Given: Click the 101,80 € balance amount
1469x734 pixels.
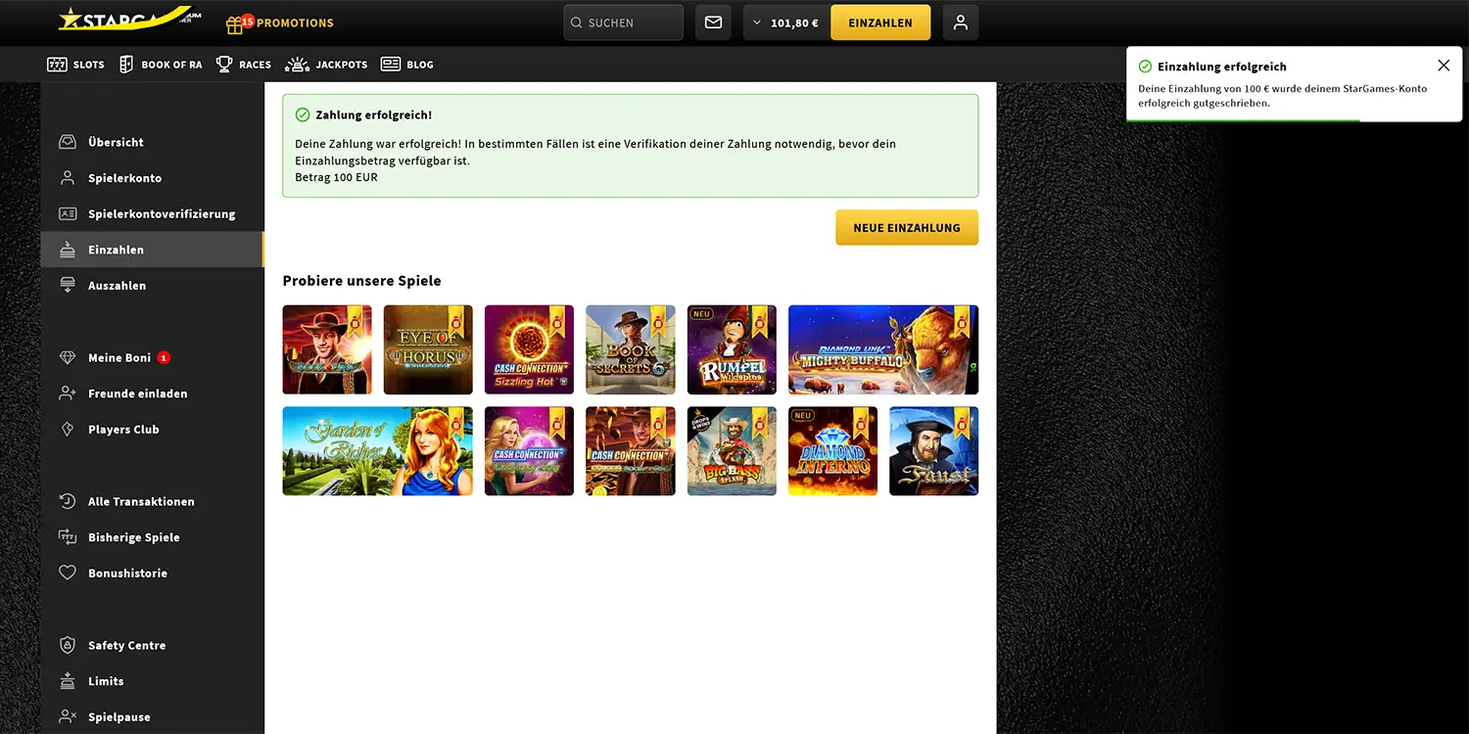Looking at the screenshot, I should click(x=794, y=23).
